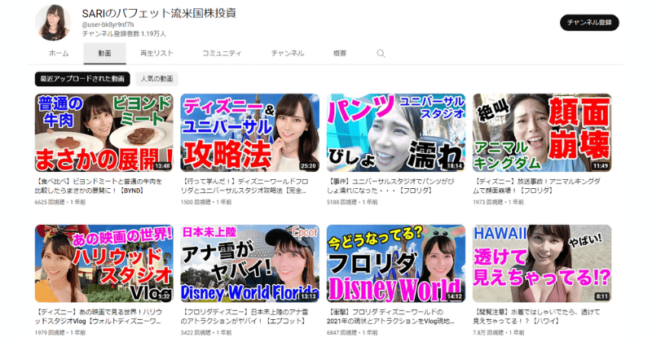The width and height of the screenshot is (652, 342).
Task: Click the title 【食べ比べ】ビヨンドミートと普通の牛肉
Action: (x=99, y=186)
